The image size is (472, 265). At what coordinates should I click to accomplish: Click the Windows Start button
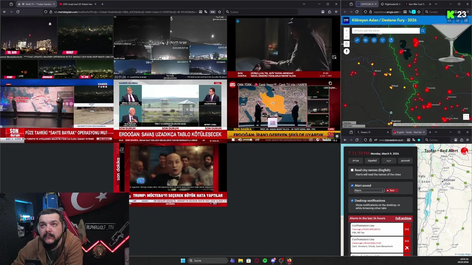coord(183,261)
